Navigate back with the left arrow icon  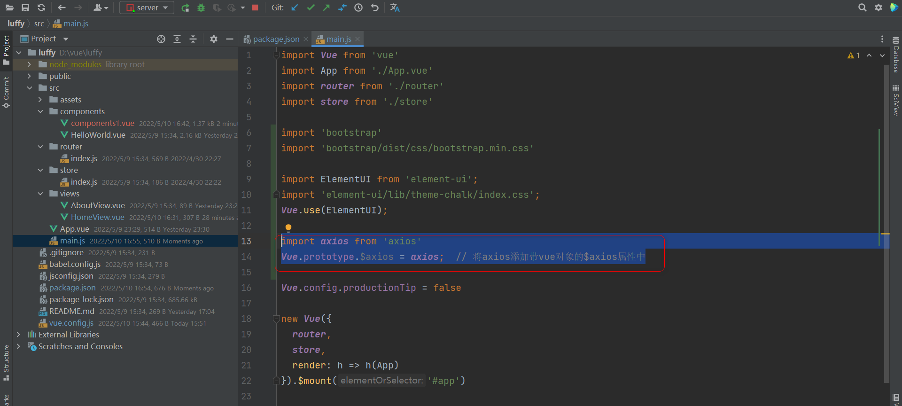pos(62,8)
